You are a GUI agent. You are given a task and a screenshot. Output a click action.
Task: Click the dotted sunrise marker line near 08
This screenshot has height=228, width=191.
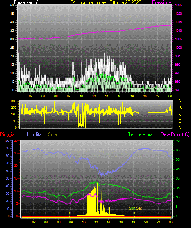tap(69, 213)
